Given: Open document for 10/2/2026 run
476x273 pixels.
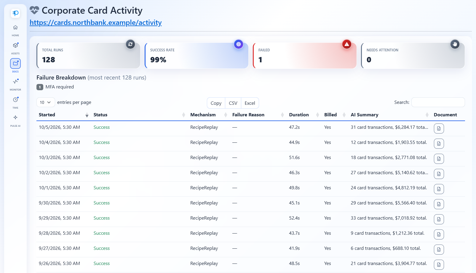Looking at the screenshot, I should [439, 174].
